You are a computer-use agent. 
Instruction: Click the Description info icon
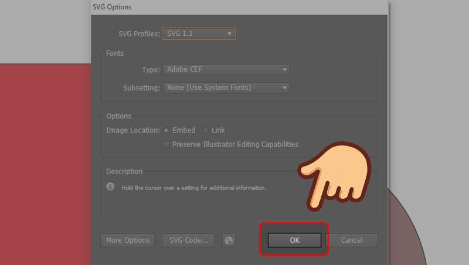tap(110, 186)
